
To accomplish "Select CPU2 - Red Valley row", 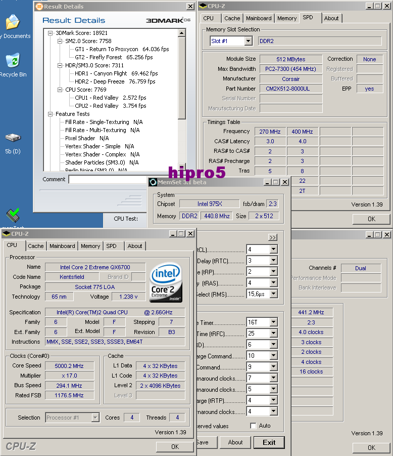I will (x=111, y=106).
